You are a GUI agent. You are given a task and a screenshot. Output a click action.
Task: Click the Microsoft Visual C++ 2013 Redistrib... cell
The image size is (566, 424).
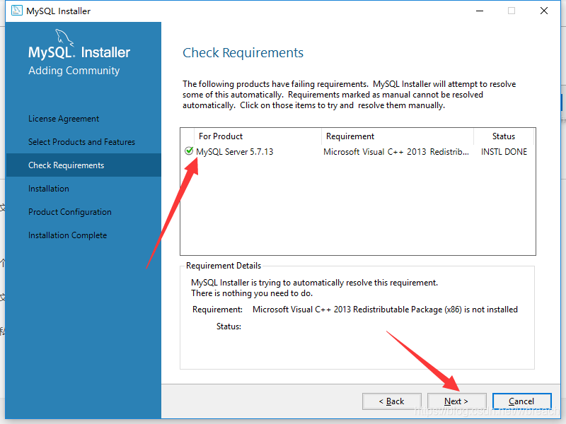[x=396, y=152]
